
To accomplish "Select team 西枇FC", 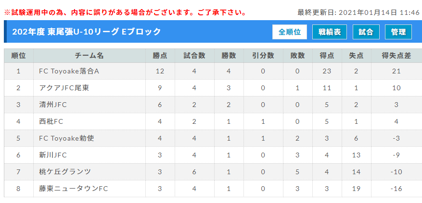I will pos(51,121).
